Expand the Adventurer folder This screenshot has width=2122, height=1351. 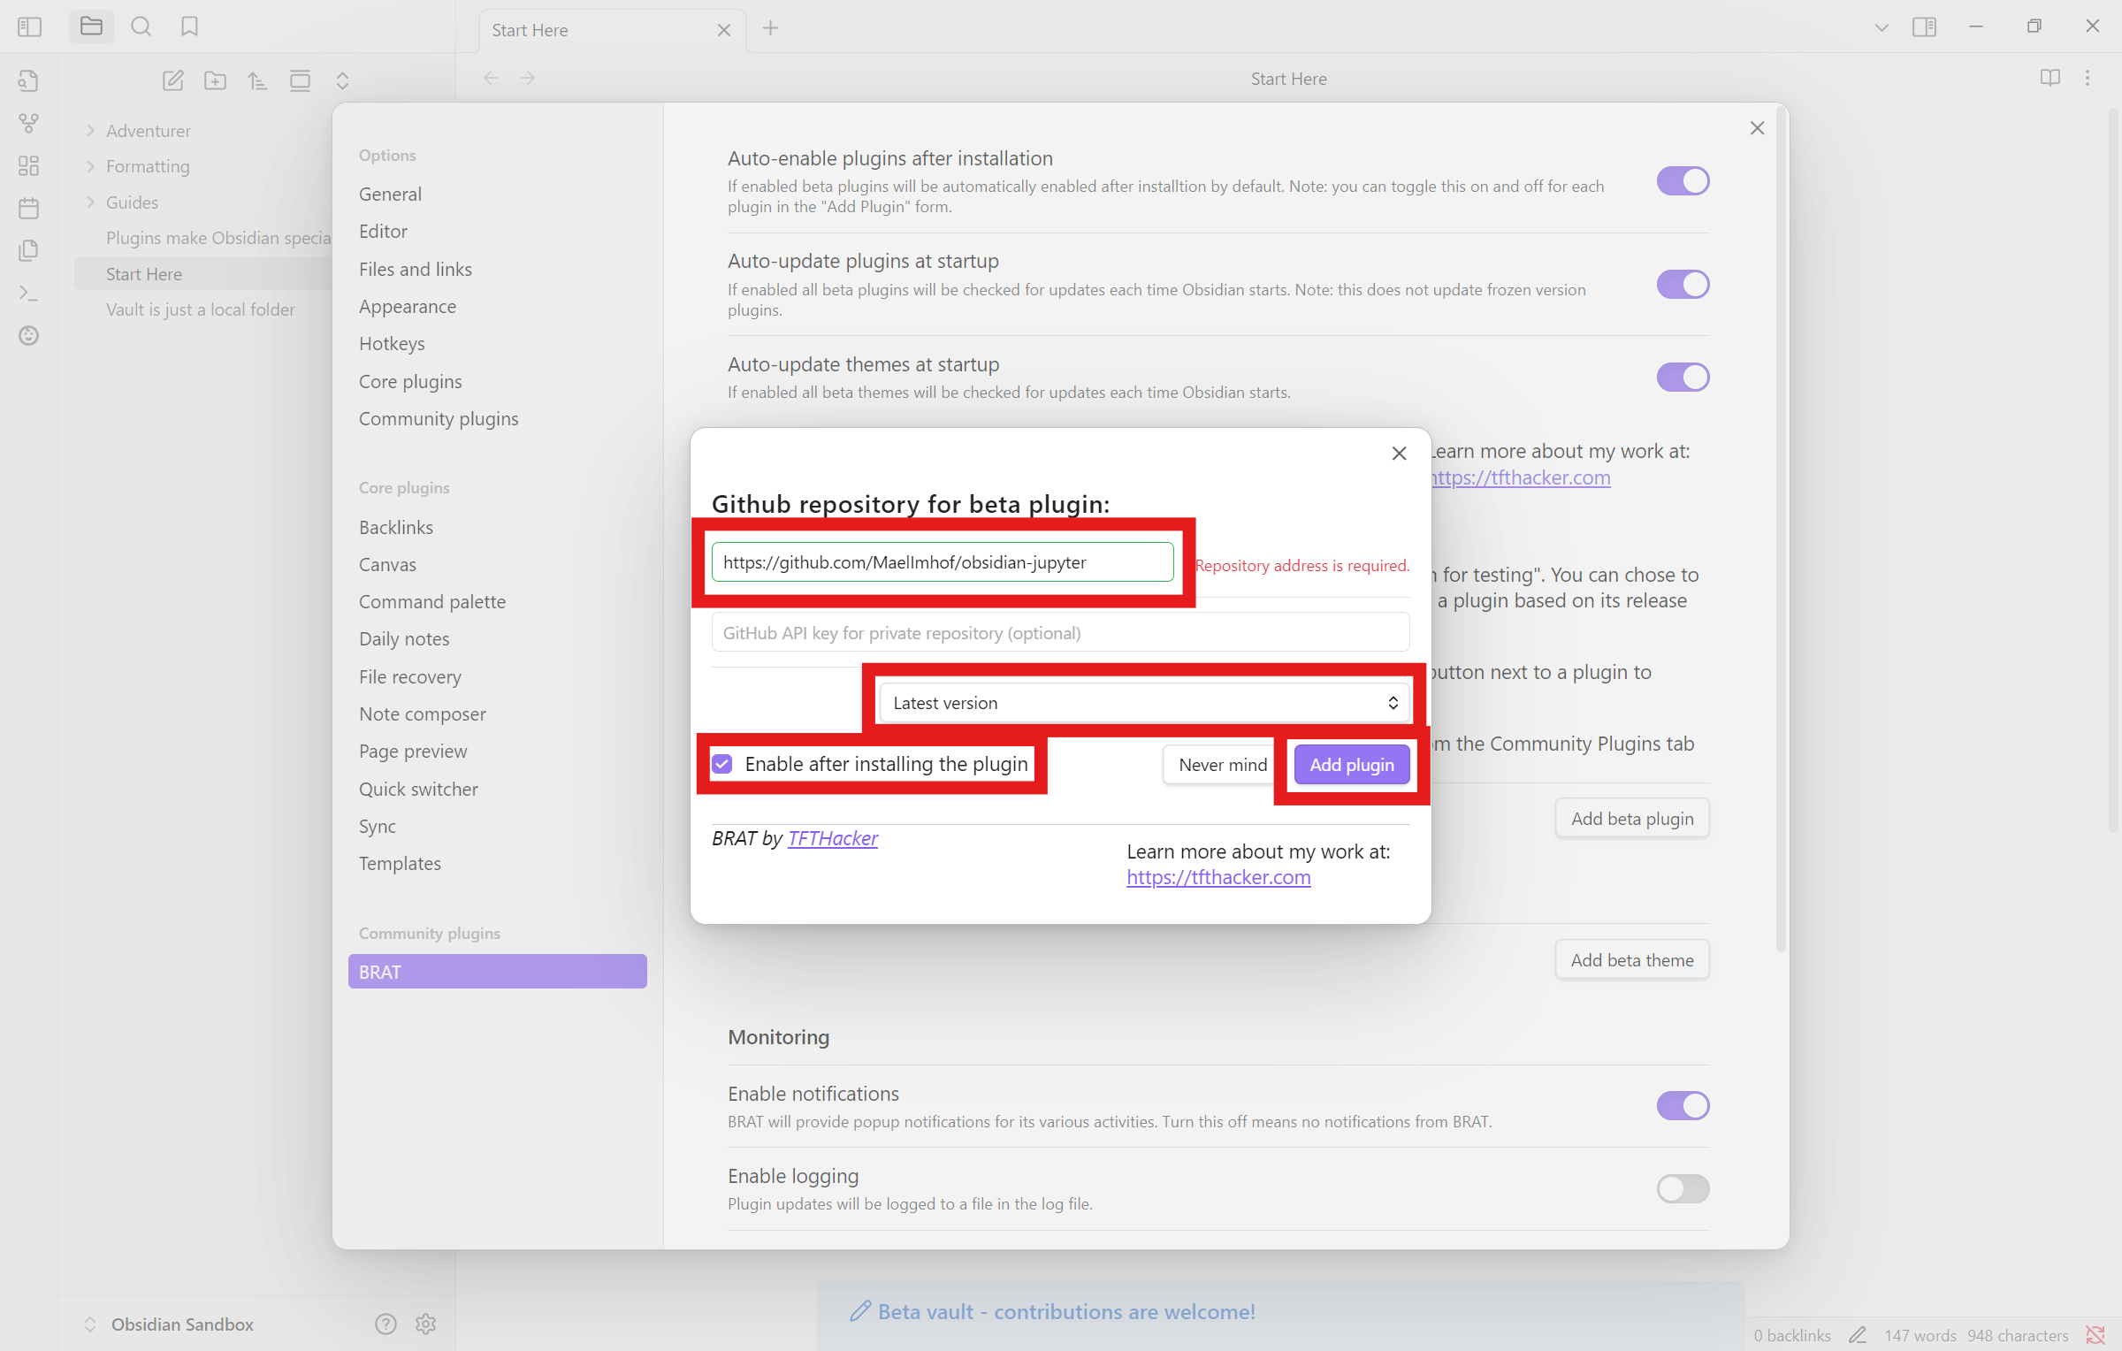click(90, 131)
